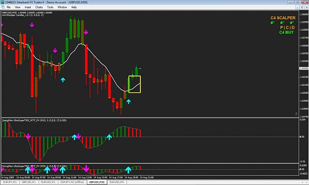The height and width of the screenshot is (185, 309).
Task: Open the View menu
Action: click(17, 7)
